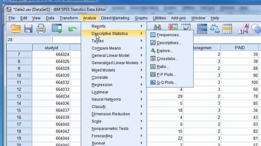Expand the Tables submenu
The height and width of the screenshot is (146, 261).
coord(114,41)
